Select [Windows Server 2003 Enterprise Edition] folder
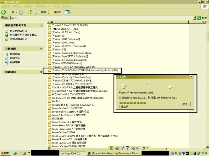 click(70, 53)
